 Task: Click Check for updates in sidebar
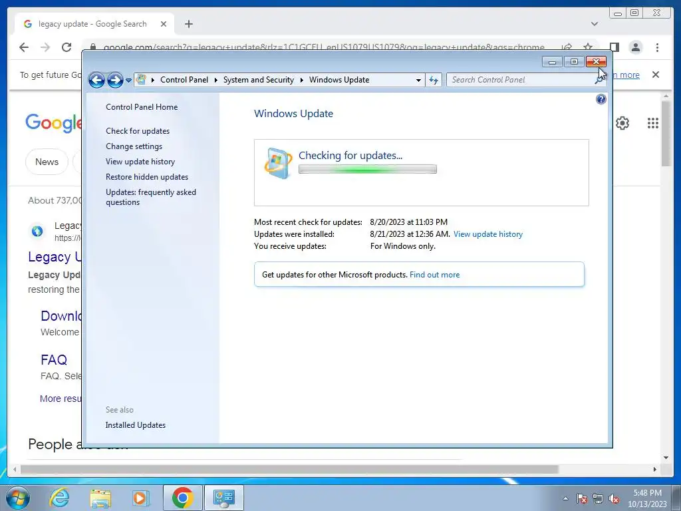tap(138, 131)
